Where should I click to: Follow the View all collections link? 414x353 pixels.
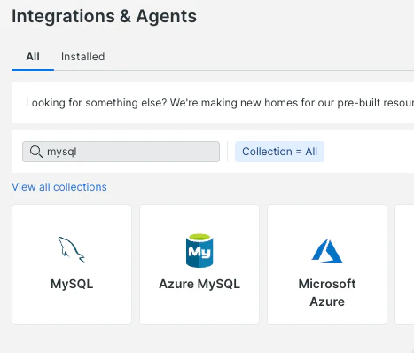(x=59, y=187)
